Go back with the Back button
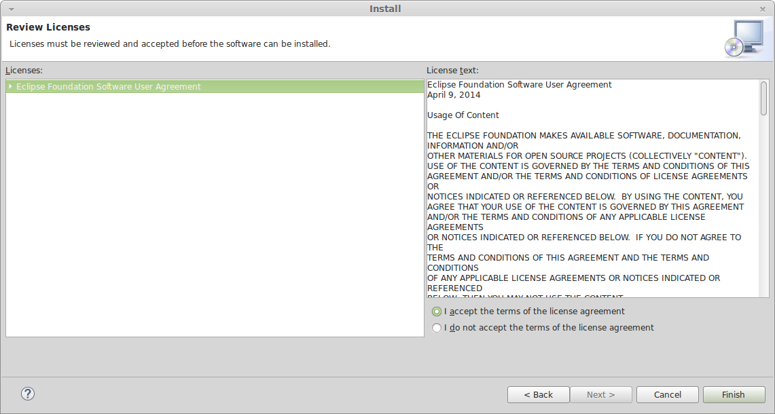 tap(539, 394)
